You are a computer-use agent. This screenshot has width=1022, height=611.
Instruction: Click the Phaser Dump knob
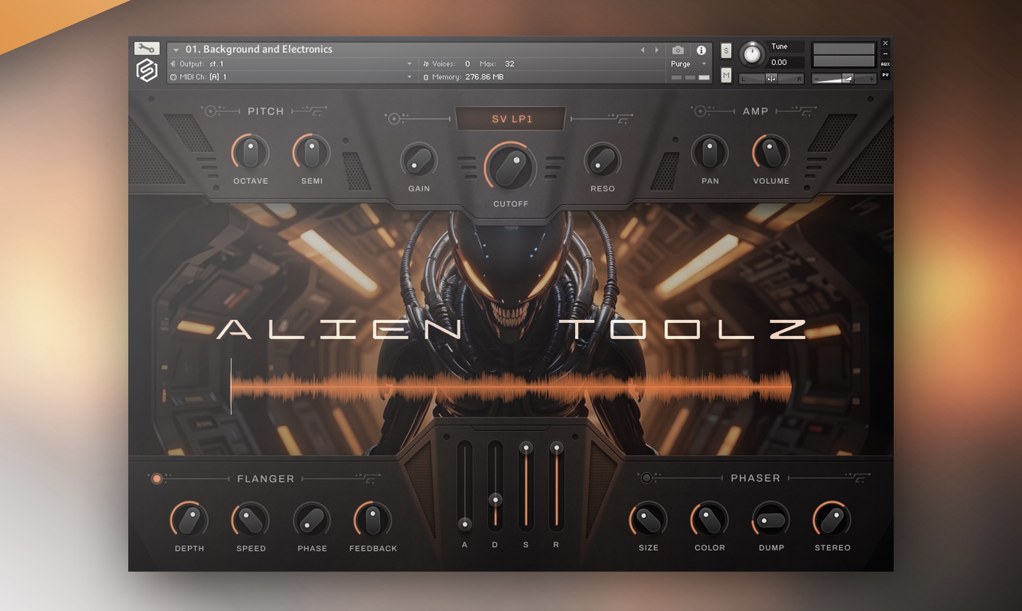(771, 520)
